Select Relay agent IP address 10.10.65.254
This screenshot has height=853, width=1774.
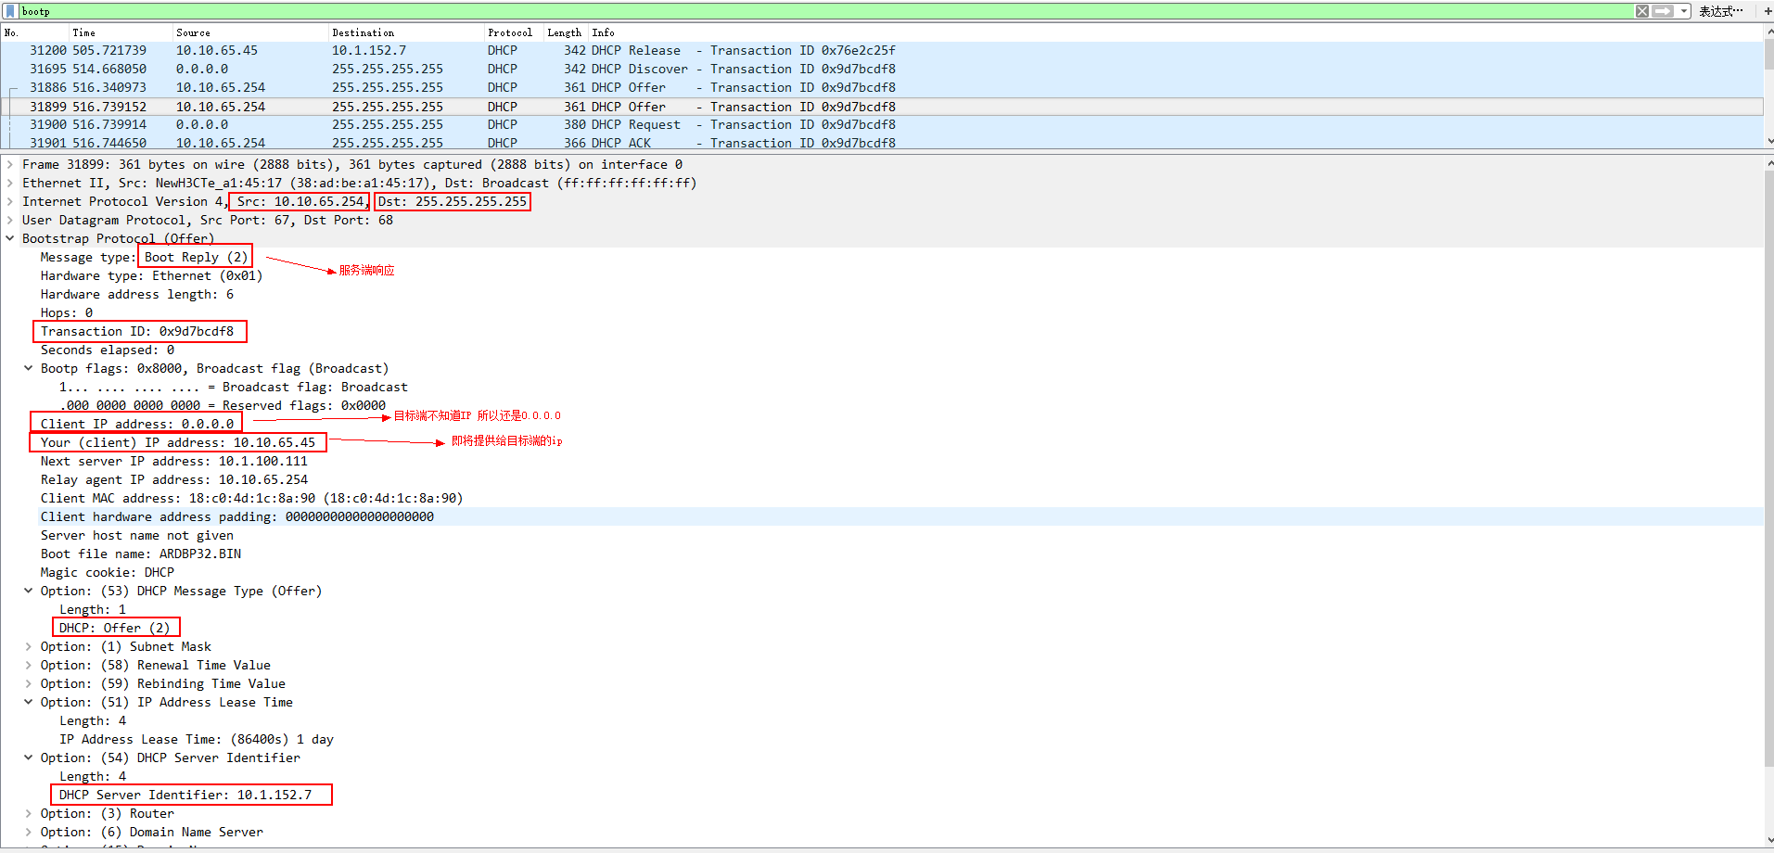coord(174,480)
